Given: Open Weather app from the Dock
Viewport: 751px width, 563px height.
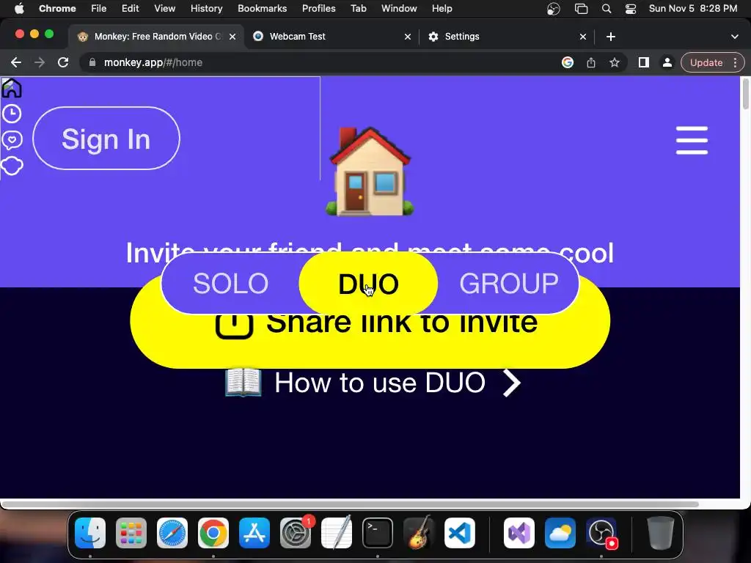Looking at the screenshot, I should point(560,533).
